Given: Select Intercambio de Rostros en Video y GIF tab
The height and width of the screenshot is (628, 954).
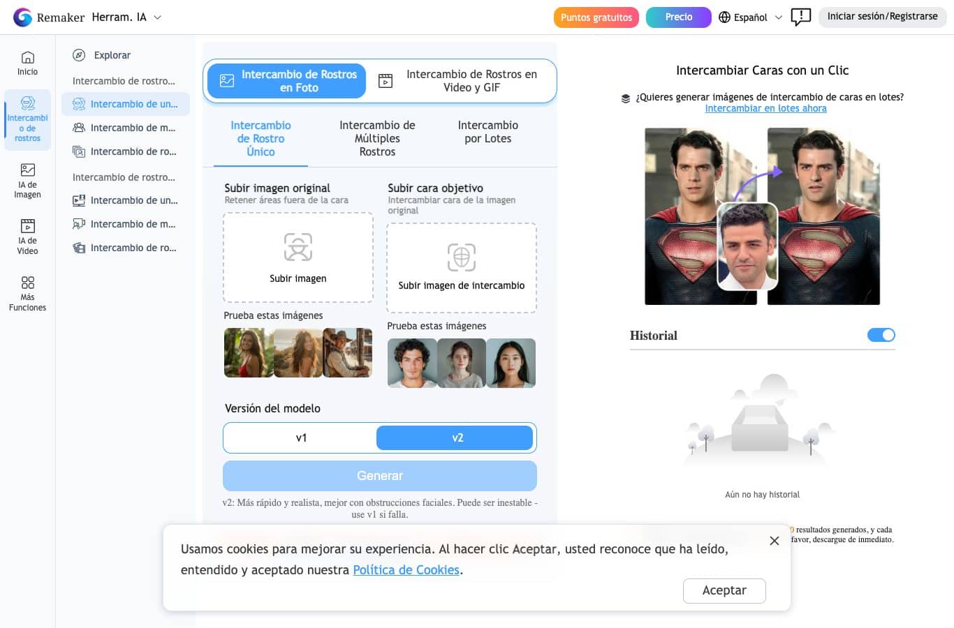Looking at the screenshot, I should click(461, 81).
